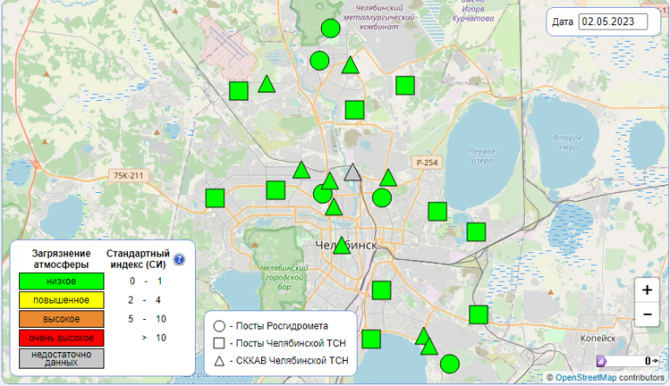Click the bottommost green circle marker
The height and width of the screenshot is (386, 670).
click(450, 363)
